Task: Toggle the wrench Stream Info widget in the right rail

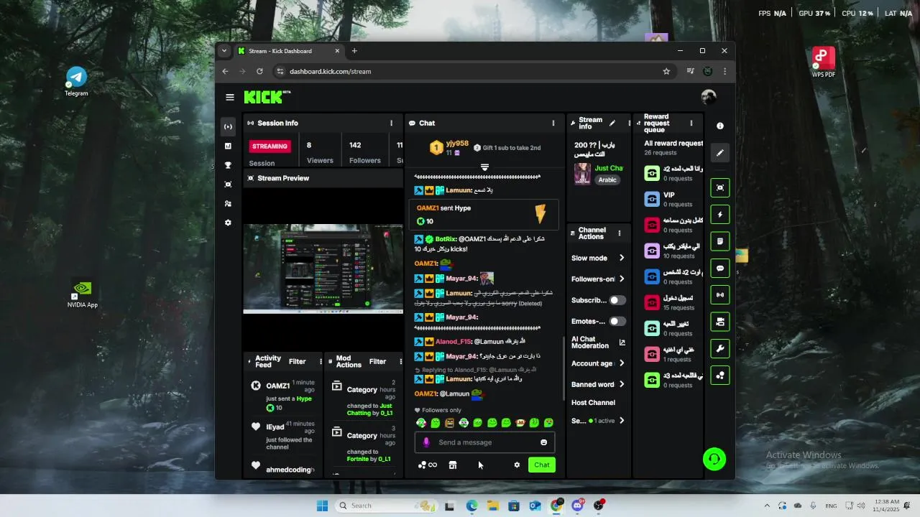Action: point(720,348)
